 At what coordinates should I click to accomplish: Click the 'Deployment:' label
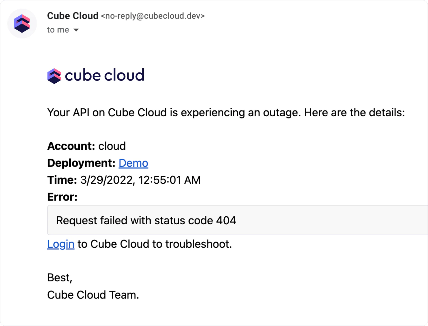pos(81,163)
